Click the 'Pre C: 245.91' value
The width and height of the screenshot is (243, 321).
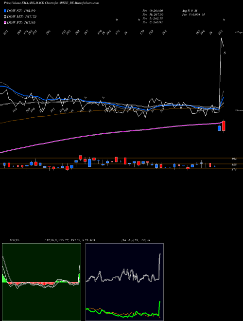click(153, 22)
